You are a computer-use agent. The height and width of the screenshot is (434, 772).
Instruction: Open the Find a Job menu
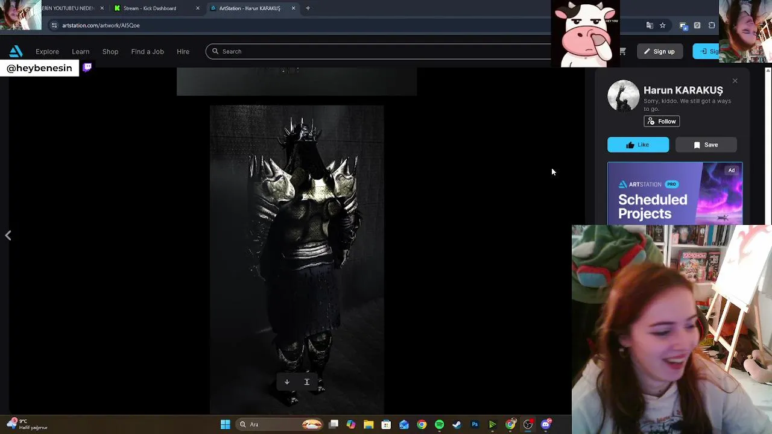pyautogui.click(x=147, y=51)
